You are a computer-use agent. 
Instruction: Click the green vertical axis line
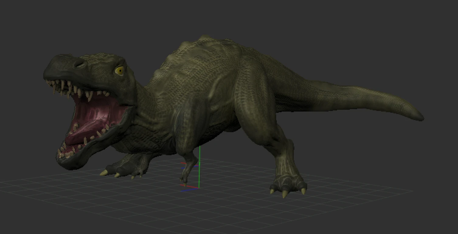199,167
